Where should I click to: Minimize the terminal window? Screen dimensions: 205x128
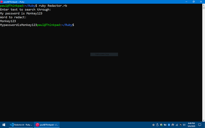[187, 2]
